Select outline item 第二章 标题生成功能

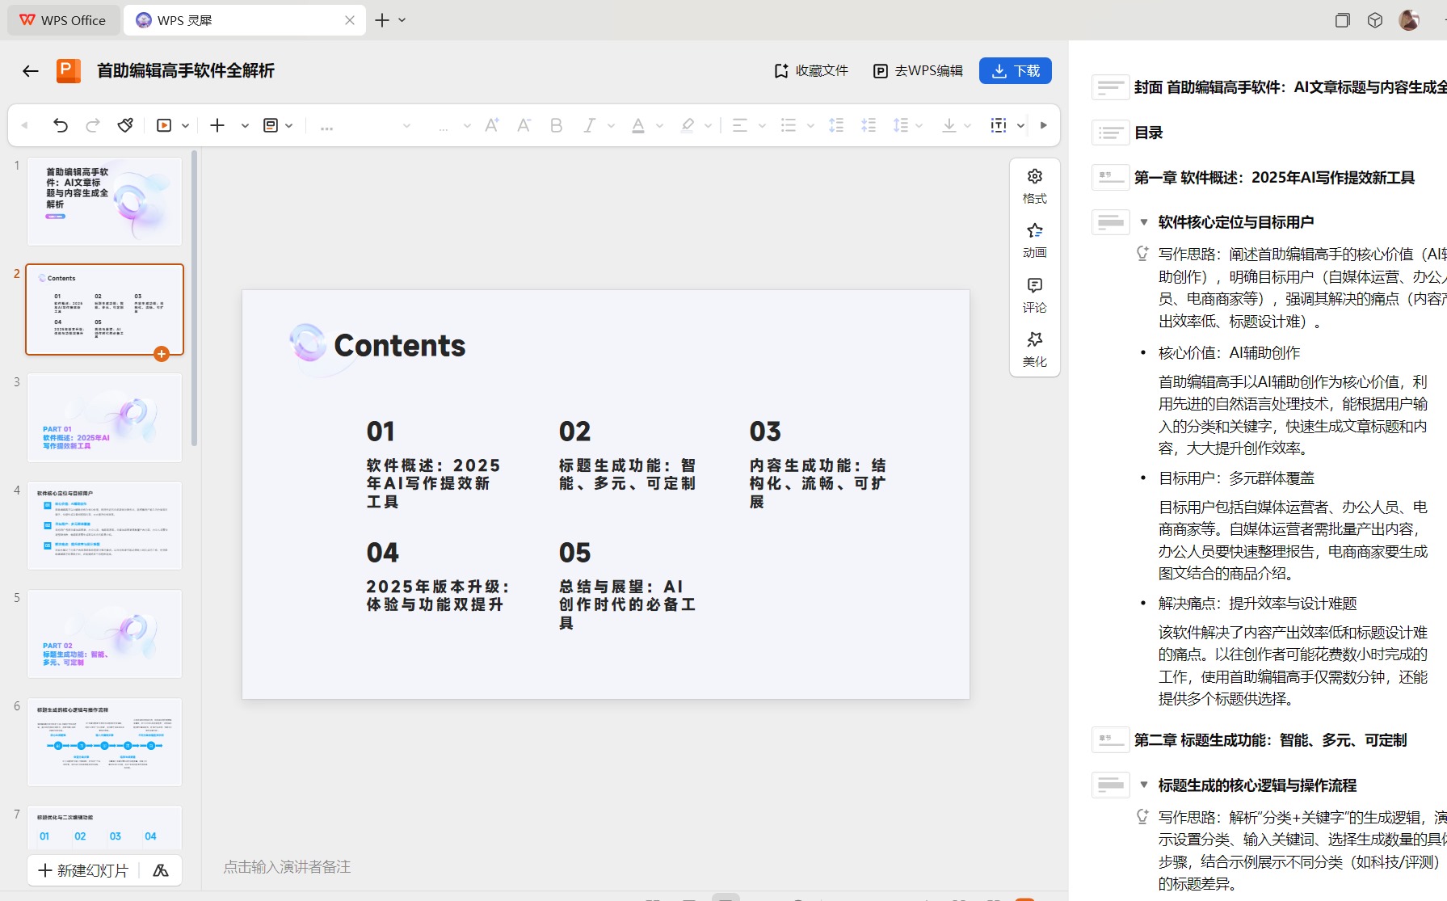point(1270,740)
